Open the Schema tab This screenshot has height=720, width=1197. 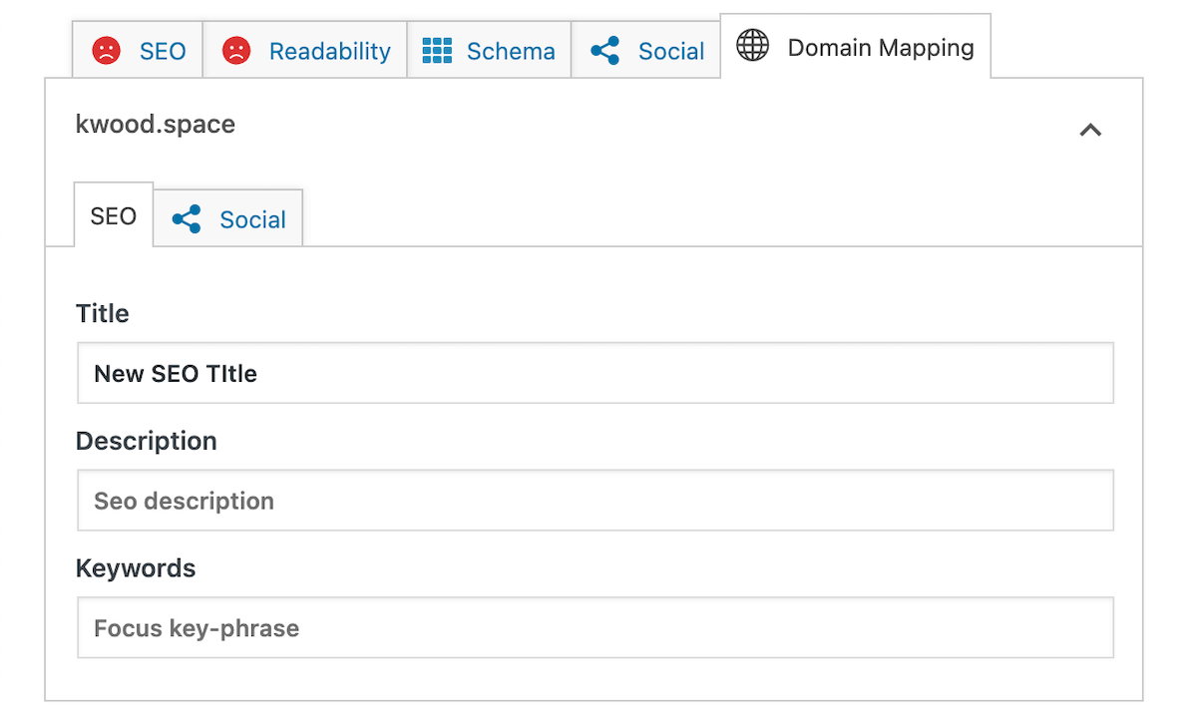[510, 51]
